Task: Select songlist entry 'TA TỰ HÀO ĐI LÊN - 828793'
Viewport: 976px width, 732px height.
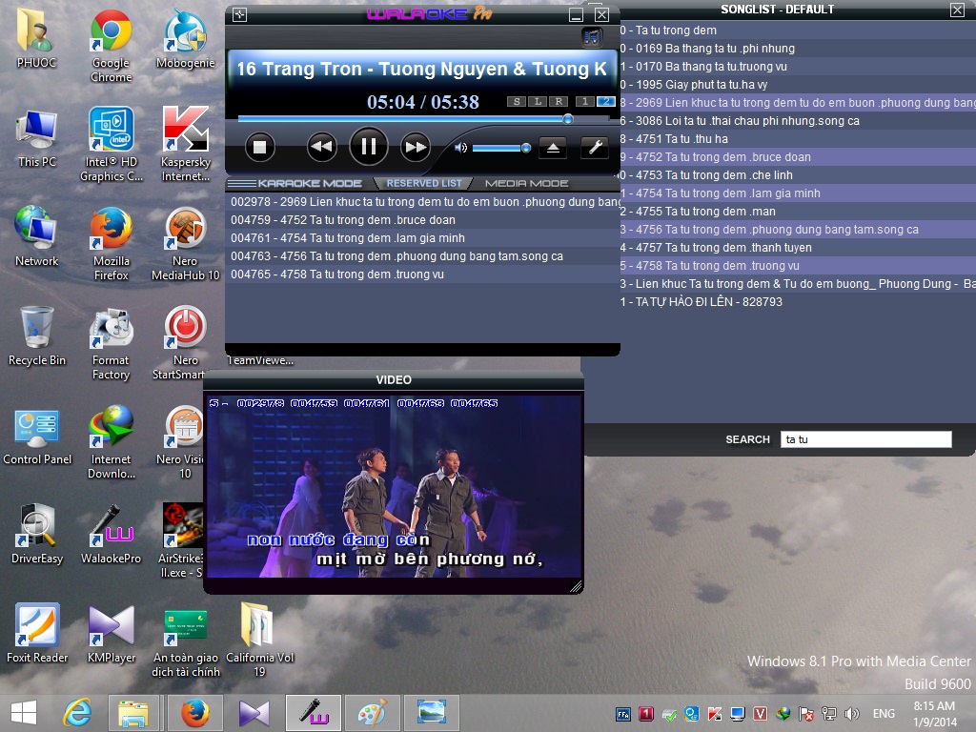Action: [x=798, y=301]
